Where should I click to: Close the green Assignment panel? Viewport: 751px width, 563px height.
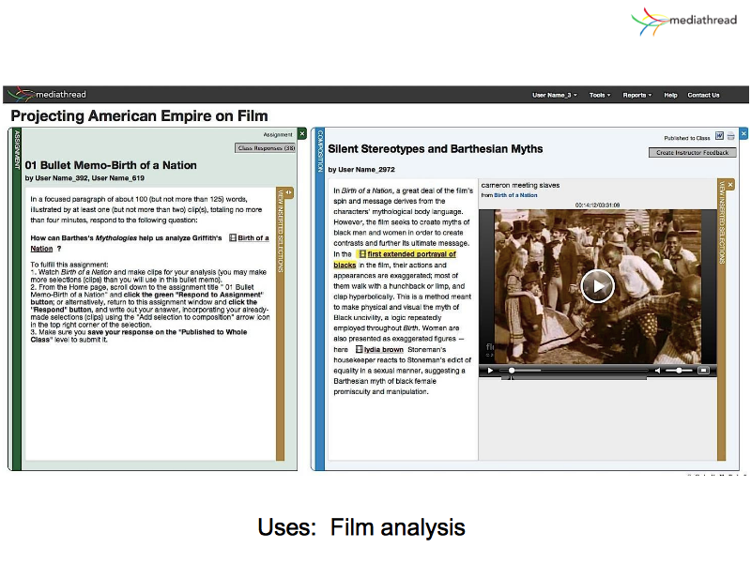(x=301, y=134)
